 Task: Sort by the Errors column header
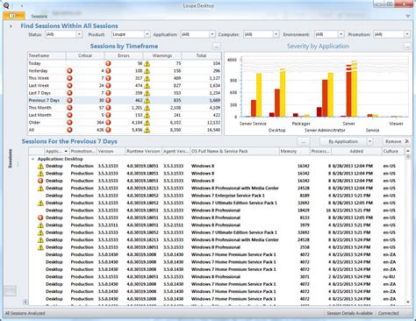pyautogui.click(x=124, y=55)
